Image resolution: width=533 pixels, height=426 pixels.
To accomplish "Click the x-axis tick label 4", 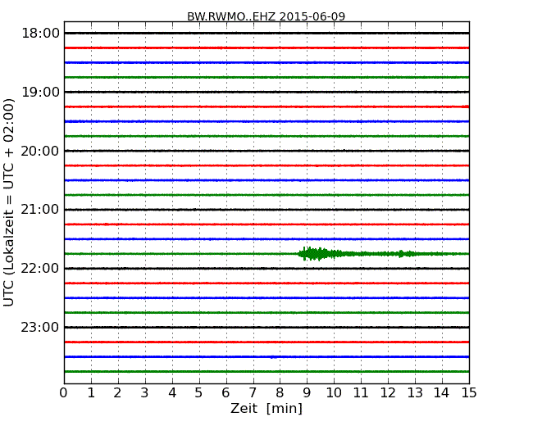I will tap(172, 393).
